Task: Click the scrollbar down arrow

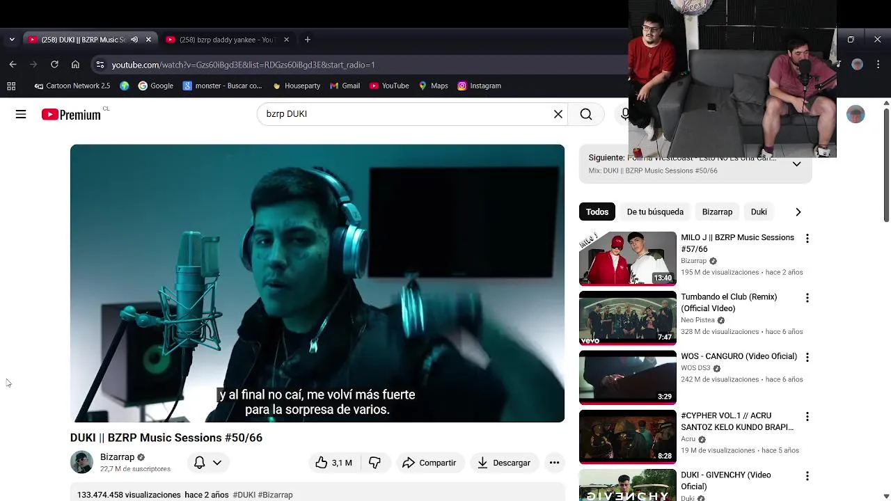Action: point(886,495)
